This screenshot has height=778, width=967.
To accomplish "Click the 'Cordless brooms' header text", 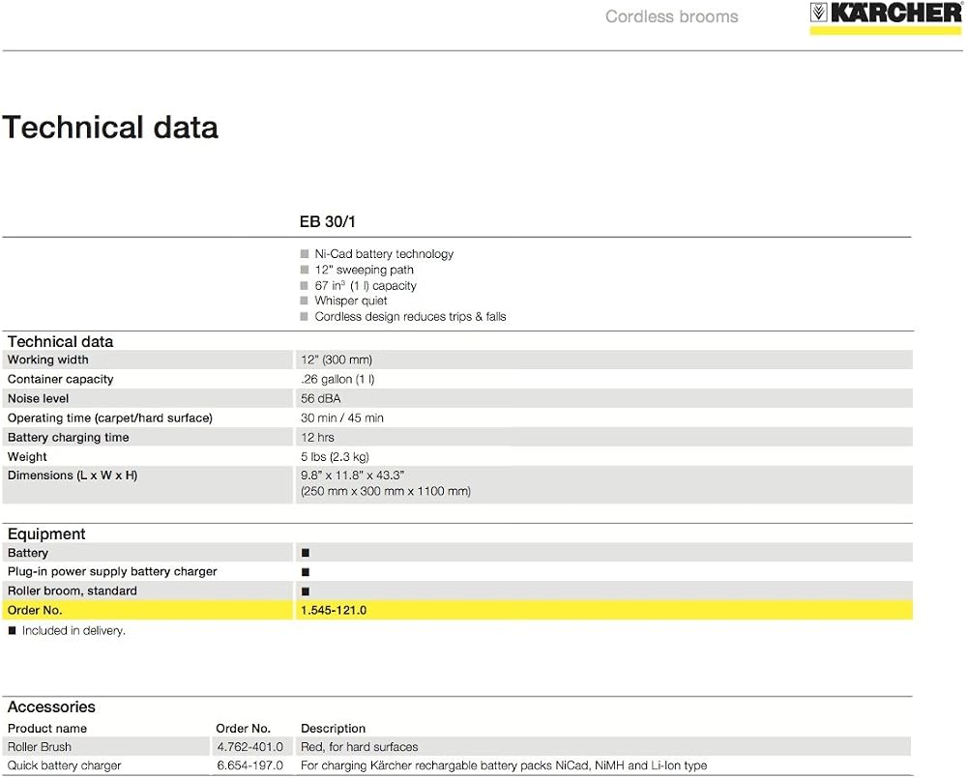I will [x=672, y=16].
